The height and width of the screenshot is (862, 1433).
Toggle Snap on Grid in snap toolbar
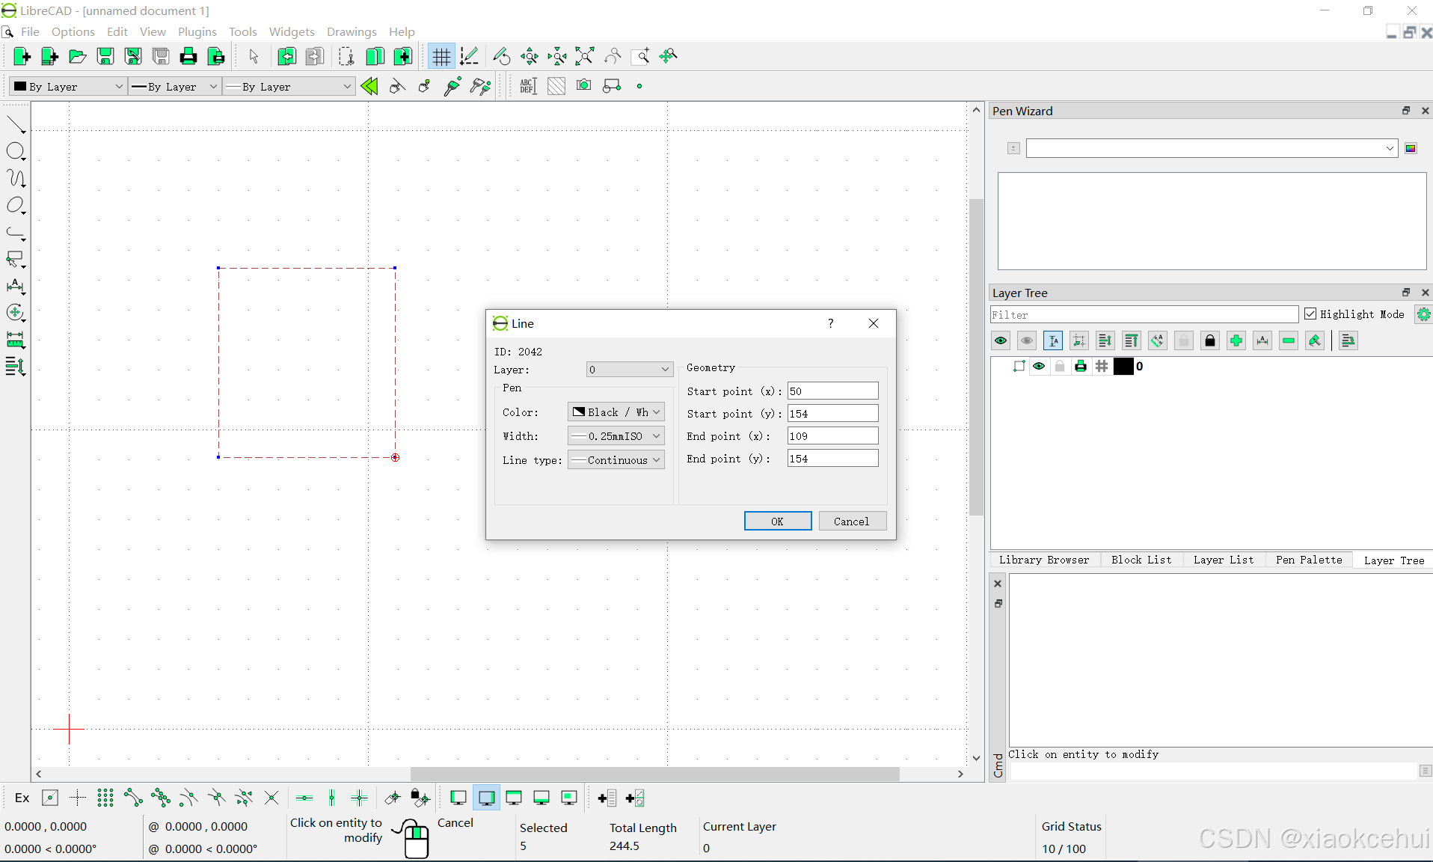105,798
